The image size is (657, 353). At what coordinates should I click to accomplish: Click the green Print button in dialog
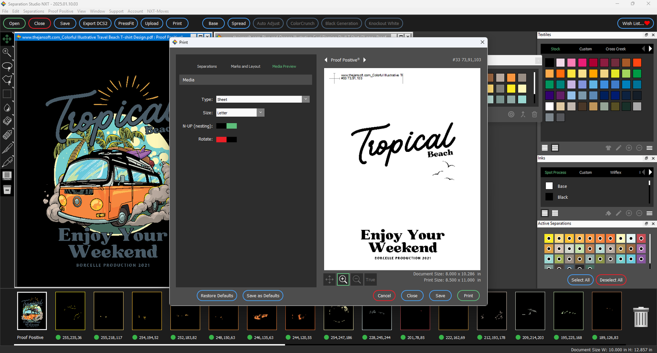pyautogui.click(x=469, y=296)
